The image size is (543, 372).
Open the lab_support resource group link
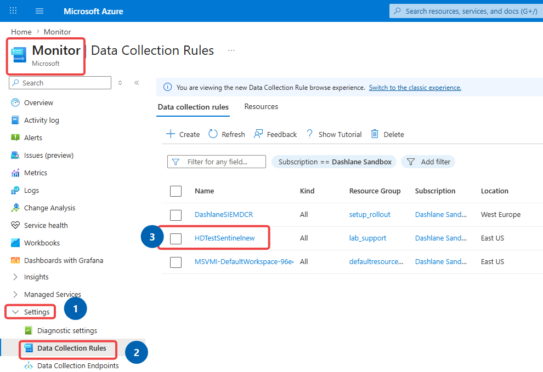pos(367,238)
